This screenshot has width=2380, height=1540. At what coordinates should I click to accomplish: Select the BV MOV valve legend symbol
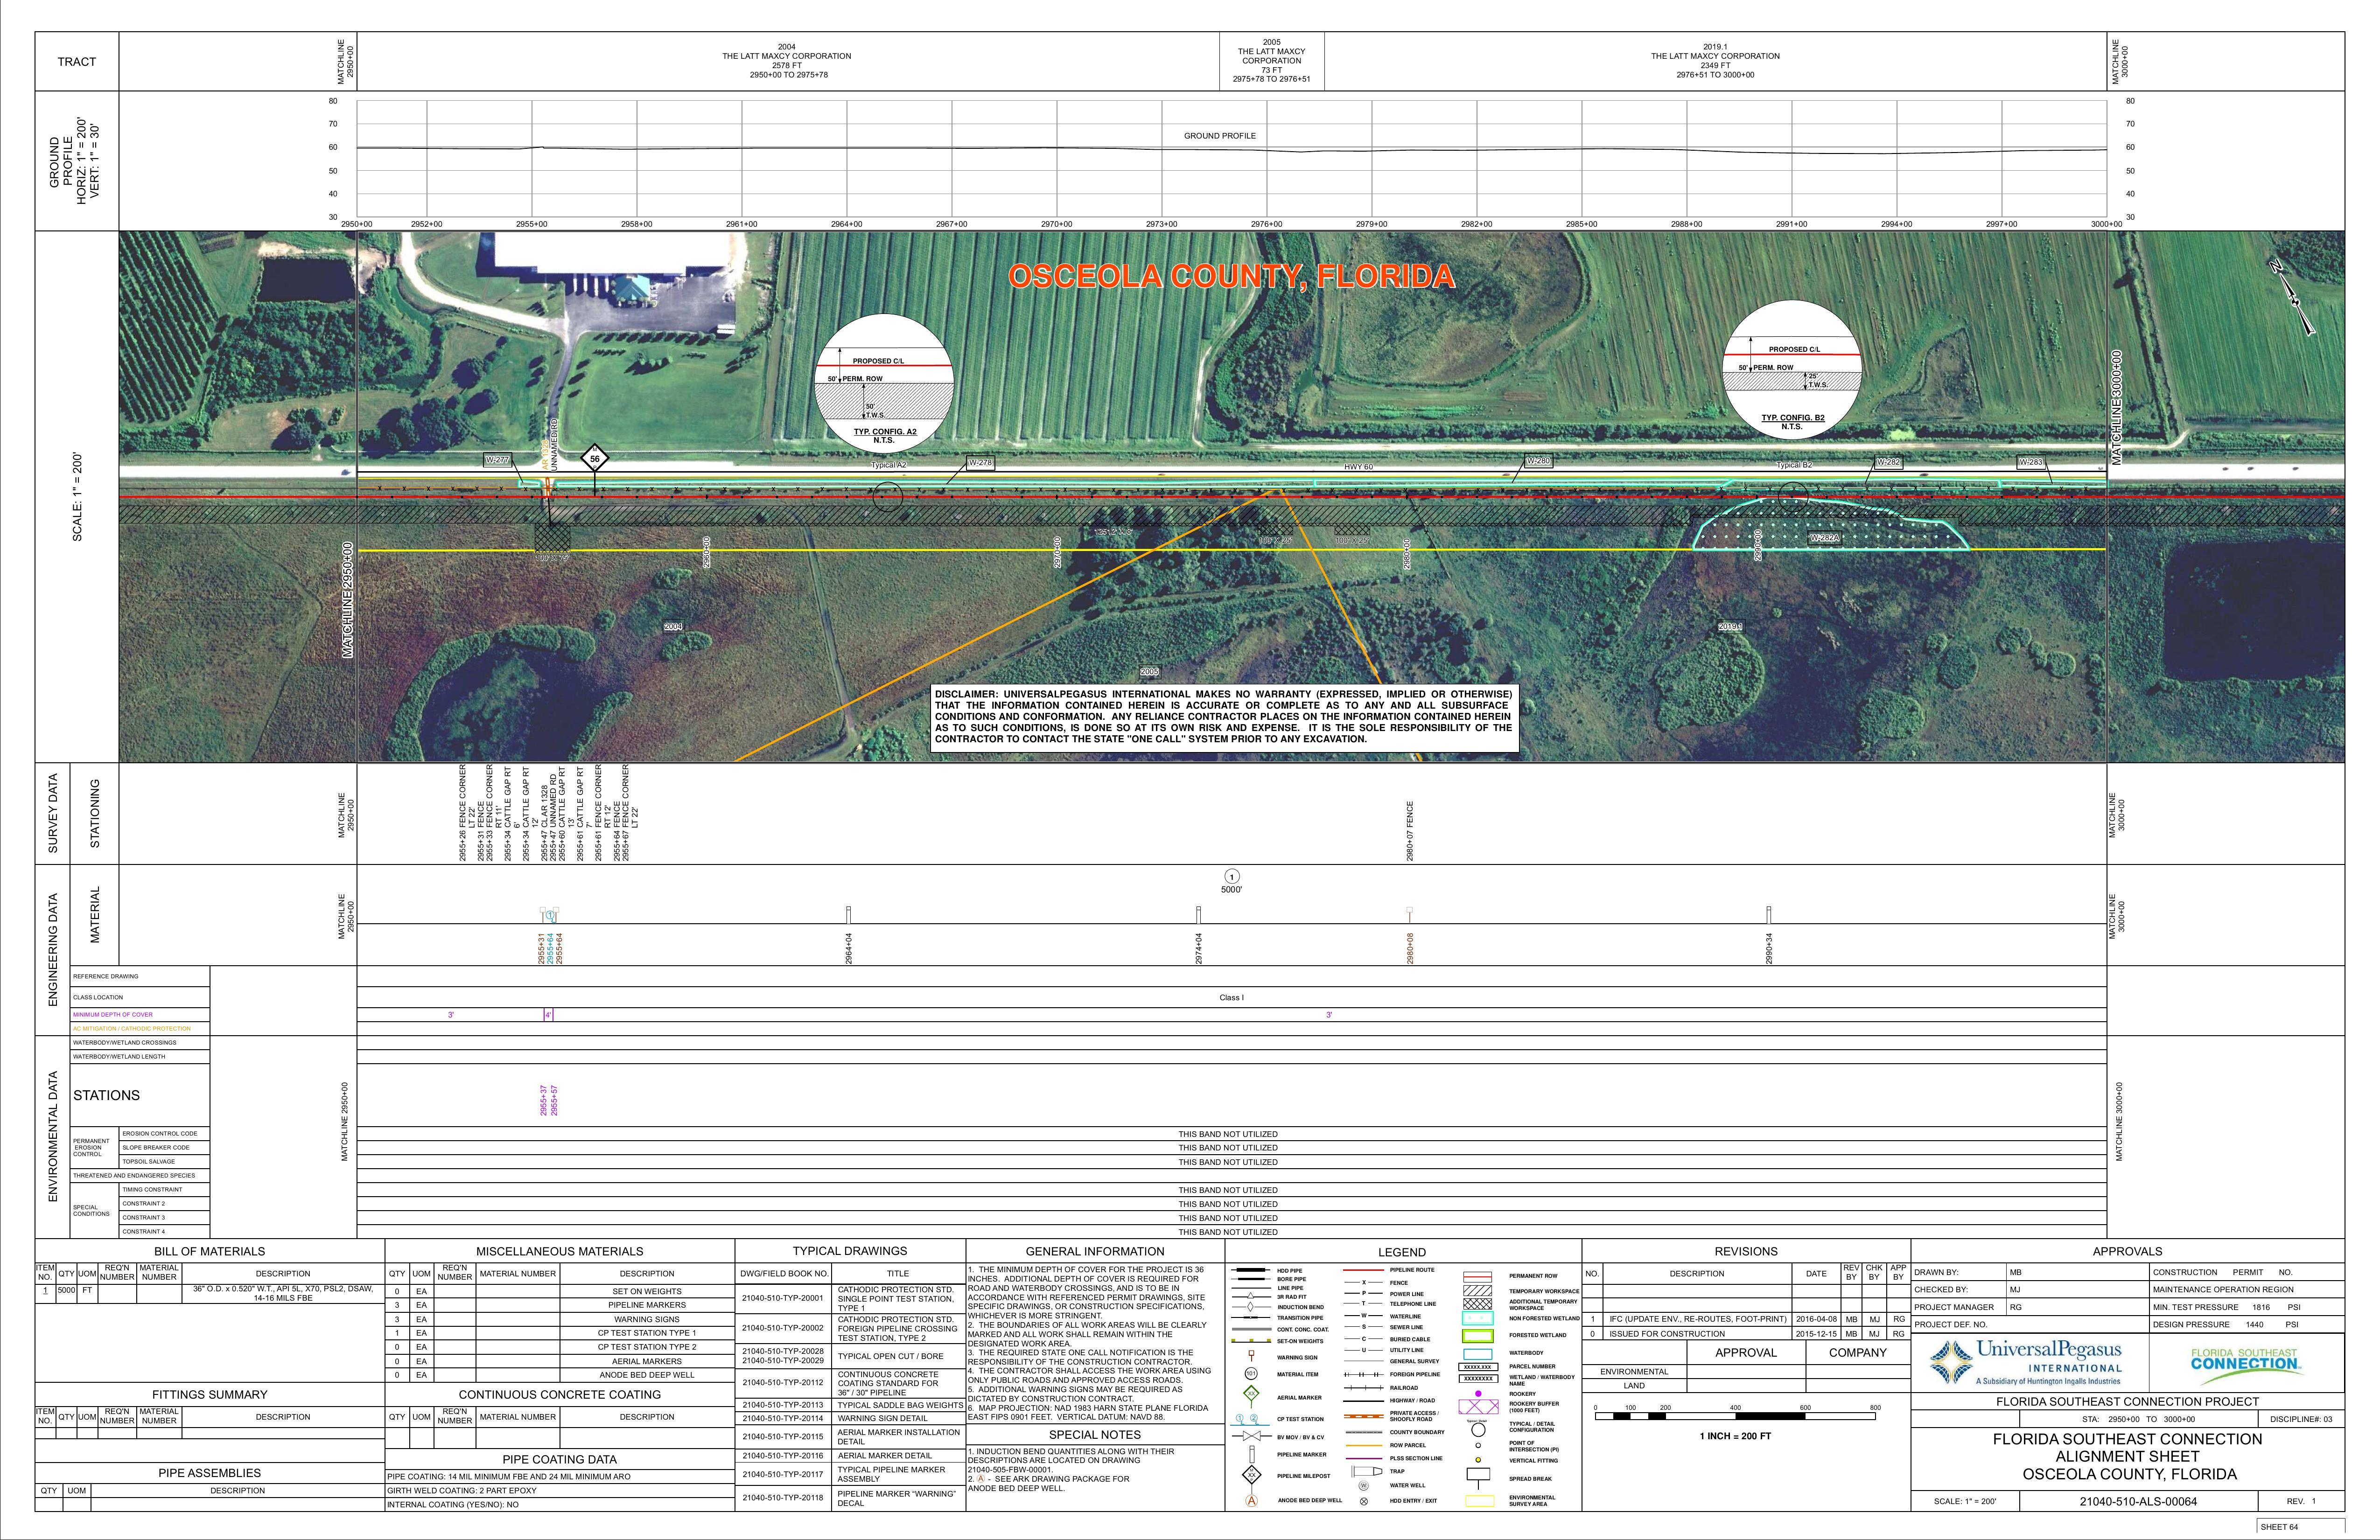(x=1251, y=1437)
